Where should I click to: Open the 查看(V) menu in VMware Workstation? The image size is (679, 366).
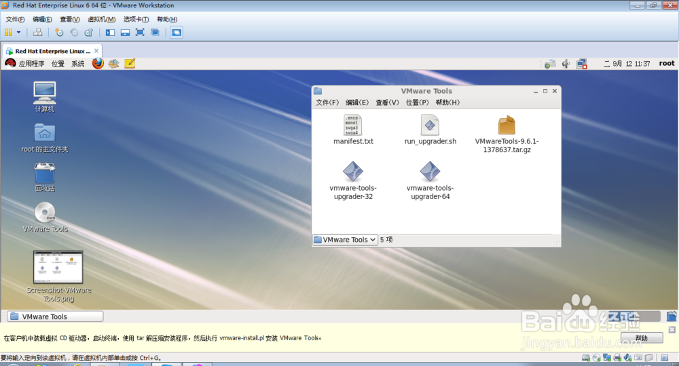pyautogui.click(x=70, y=19)
